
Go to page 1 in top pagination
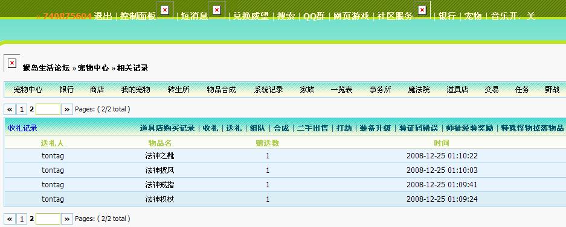pyautogui.click(x=22, y=110)
